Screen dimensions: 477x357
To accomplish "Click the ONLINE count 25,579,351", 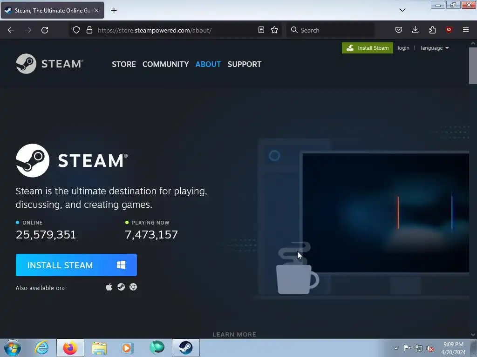I will coord(46,234).
